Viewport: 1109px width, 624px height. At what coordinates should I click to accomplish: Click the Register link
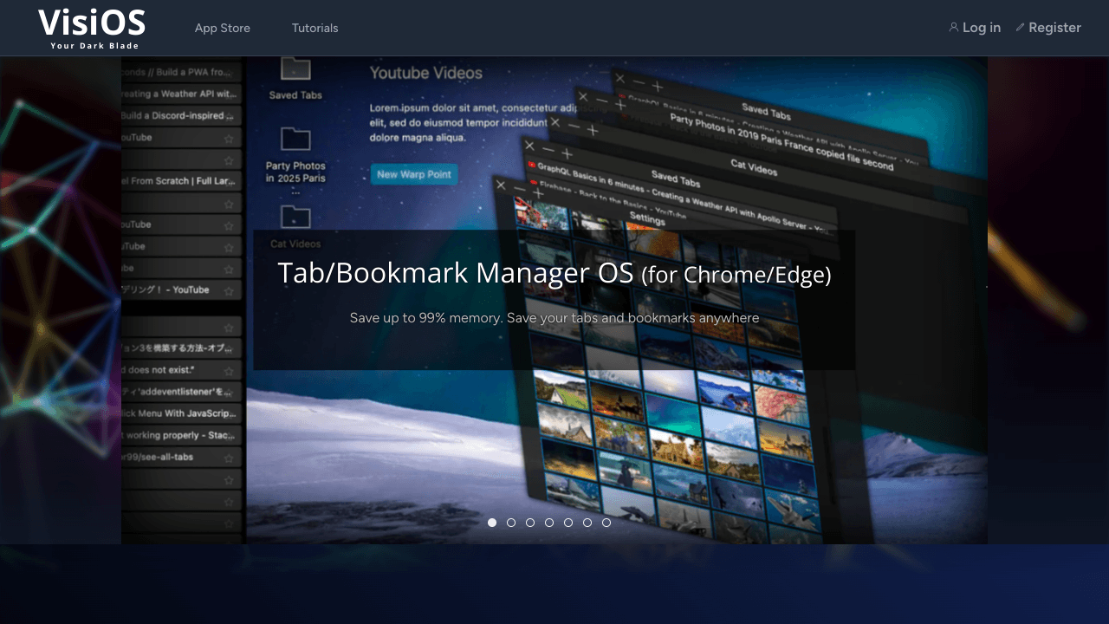(x=1048, y=28)
